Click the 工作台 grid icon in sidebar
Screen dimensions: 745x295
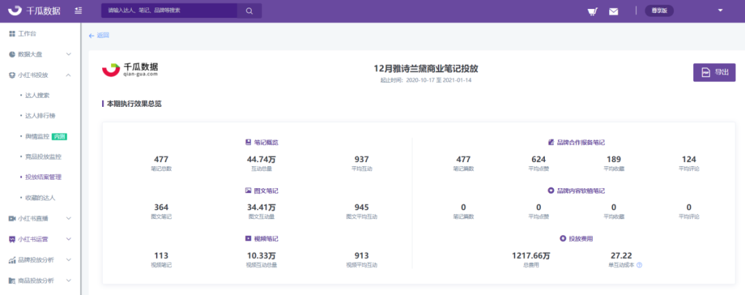(12, 34)
